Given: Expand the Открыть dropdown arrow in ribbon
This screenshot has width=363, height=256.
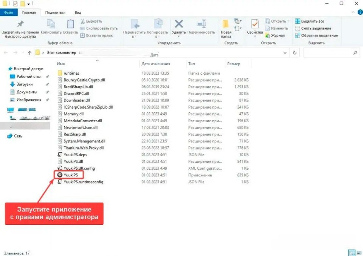Looking at the screenshot, I should [x=288, y=21].
